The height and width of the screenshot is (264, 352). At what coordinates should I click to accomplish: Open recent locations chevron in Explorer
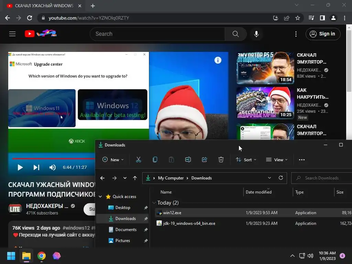(x=125, y=178)
